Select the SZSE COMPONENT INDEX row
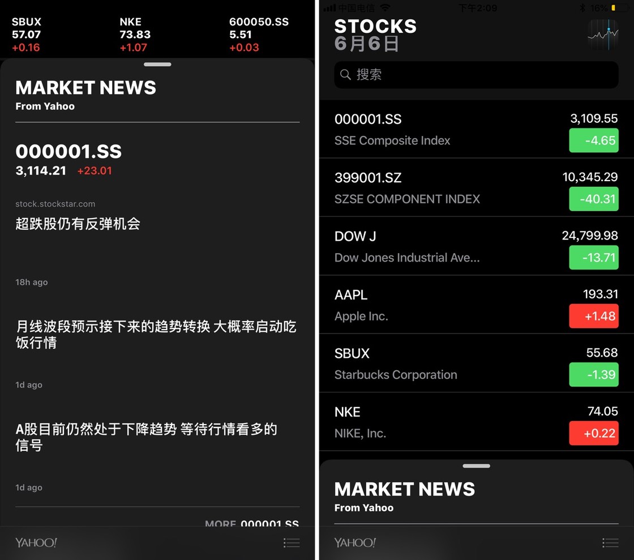 pos(476,187)
